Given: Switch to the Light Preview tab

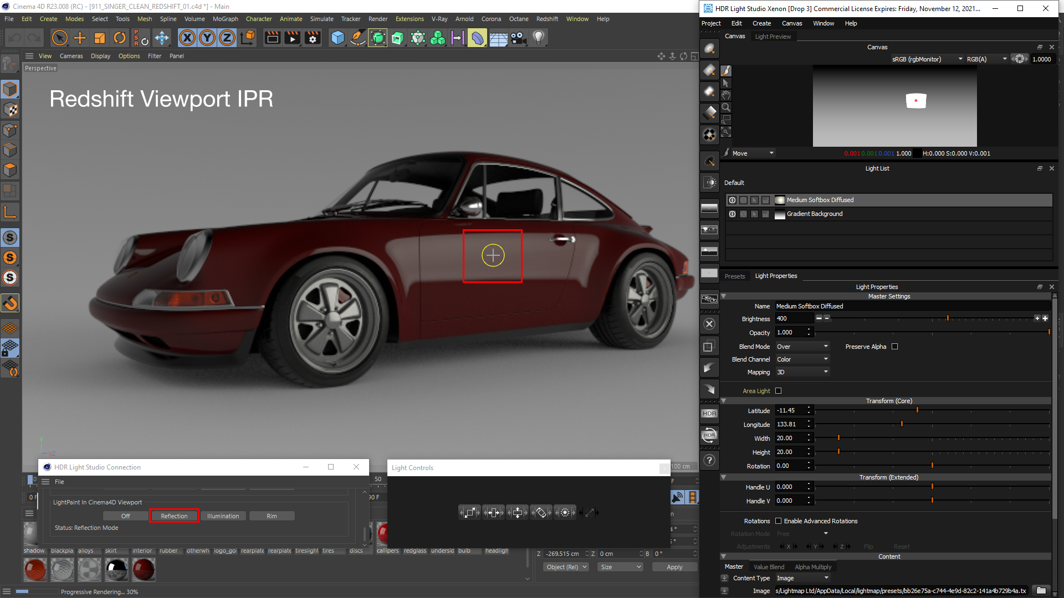Looking at the screenshot, I should point(773,37).
